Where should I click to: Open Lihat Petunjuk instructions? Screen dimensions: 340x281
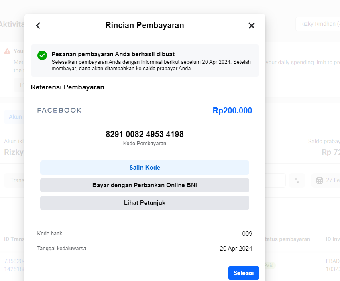[145, 203]
